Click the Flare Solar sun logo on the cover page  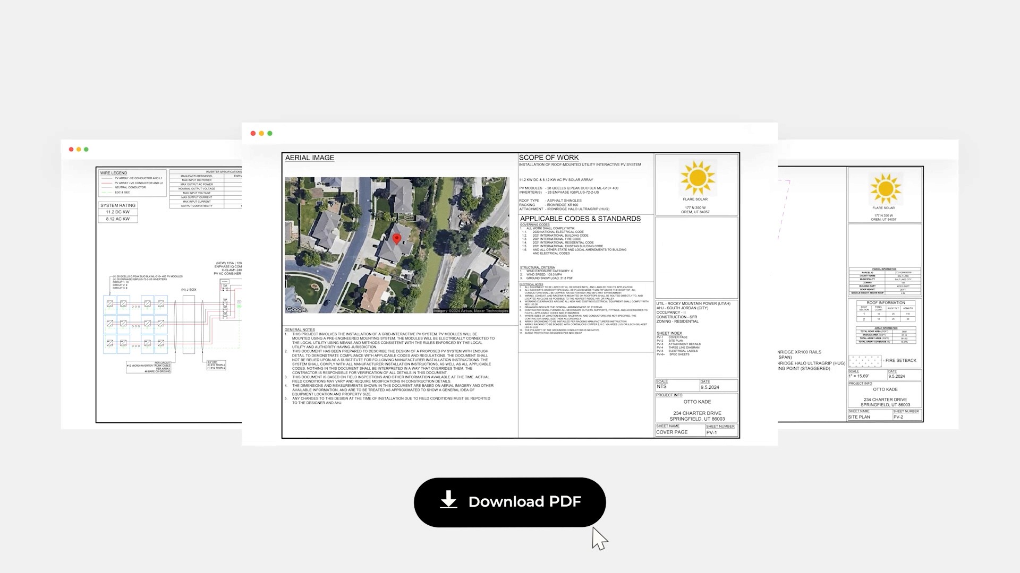pos(697,178)
